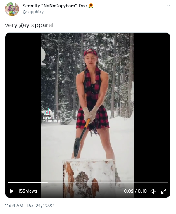Click the @nicole_coenen watermark text

click(x=52, y=121)
